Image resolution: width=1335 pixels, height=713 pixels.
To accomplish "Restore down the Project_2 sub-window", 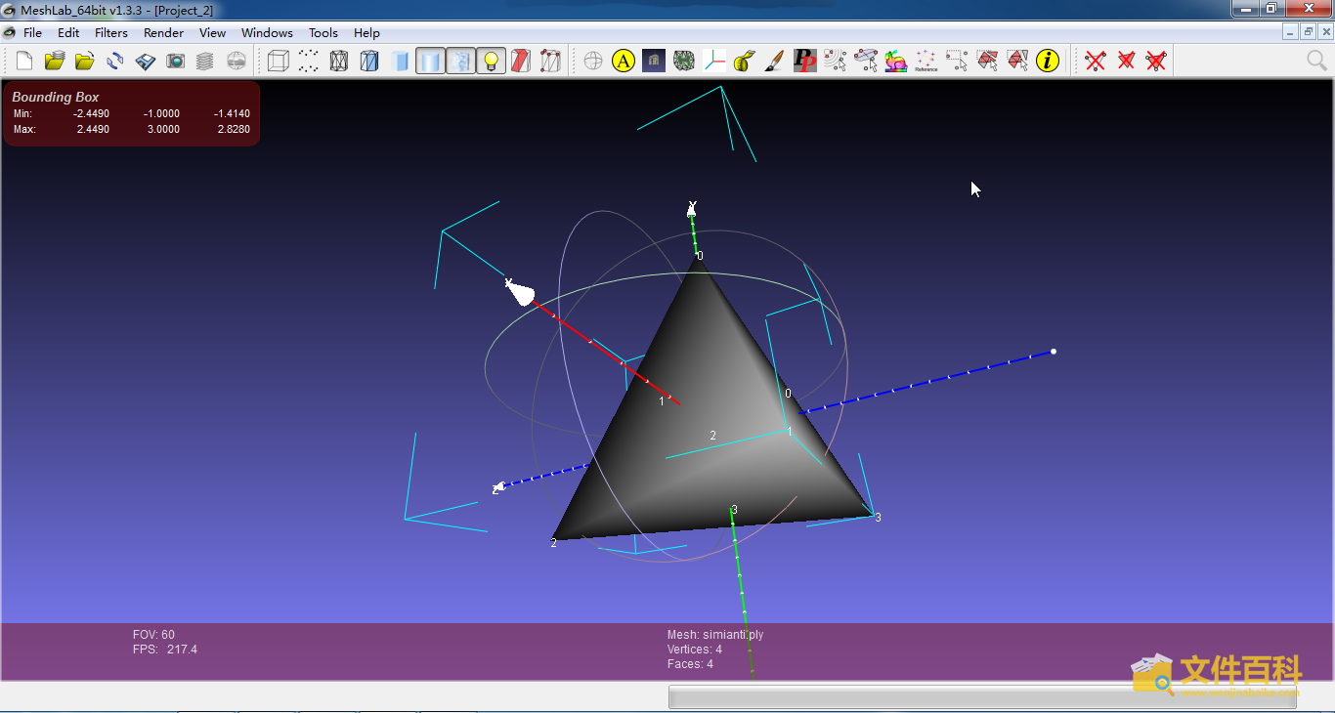I will 1308,31.
